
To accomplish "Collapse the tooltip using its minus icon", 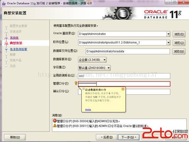I will 83,89.
